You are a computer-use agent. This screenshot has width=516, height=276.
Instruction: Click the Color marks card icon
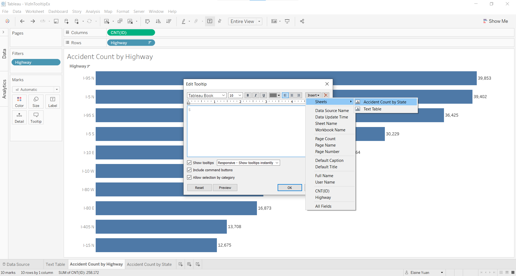[x=19, y=102]
